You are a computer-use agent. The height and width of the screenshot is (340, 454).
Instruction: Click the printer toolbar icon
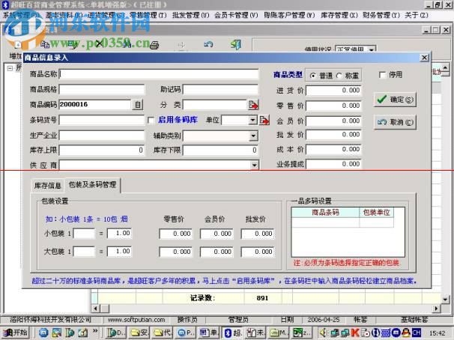point(154,45)
